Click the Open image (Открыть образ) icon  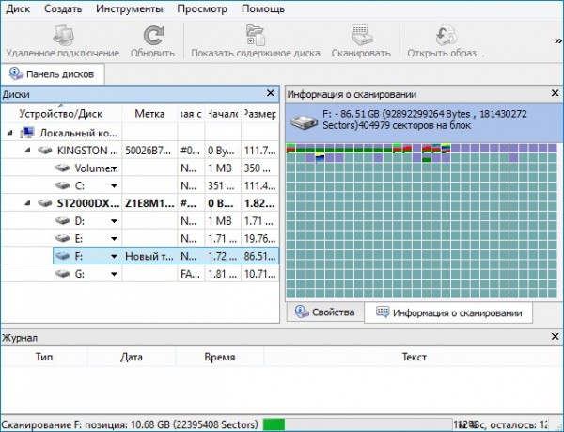pyautogui.click(x=446, y=35)
